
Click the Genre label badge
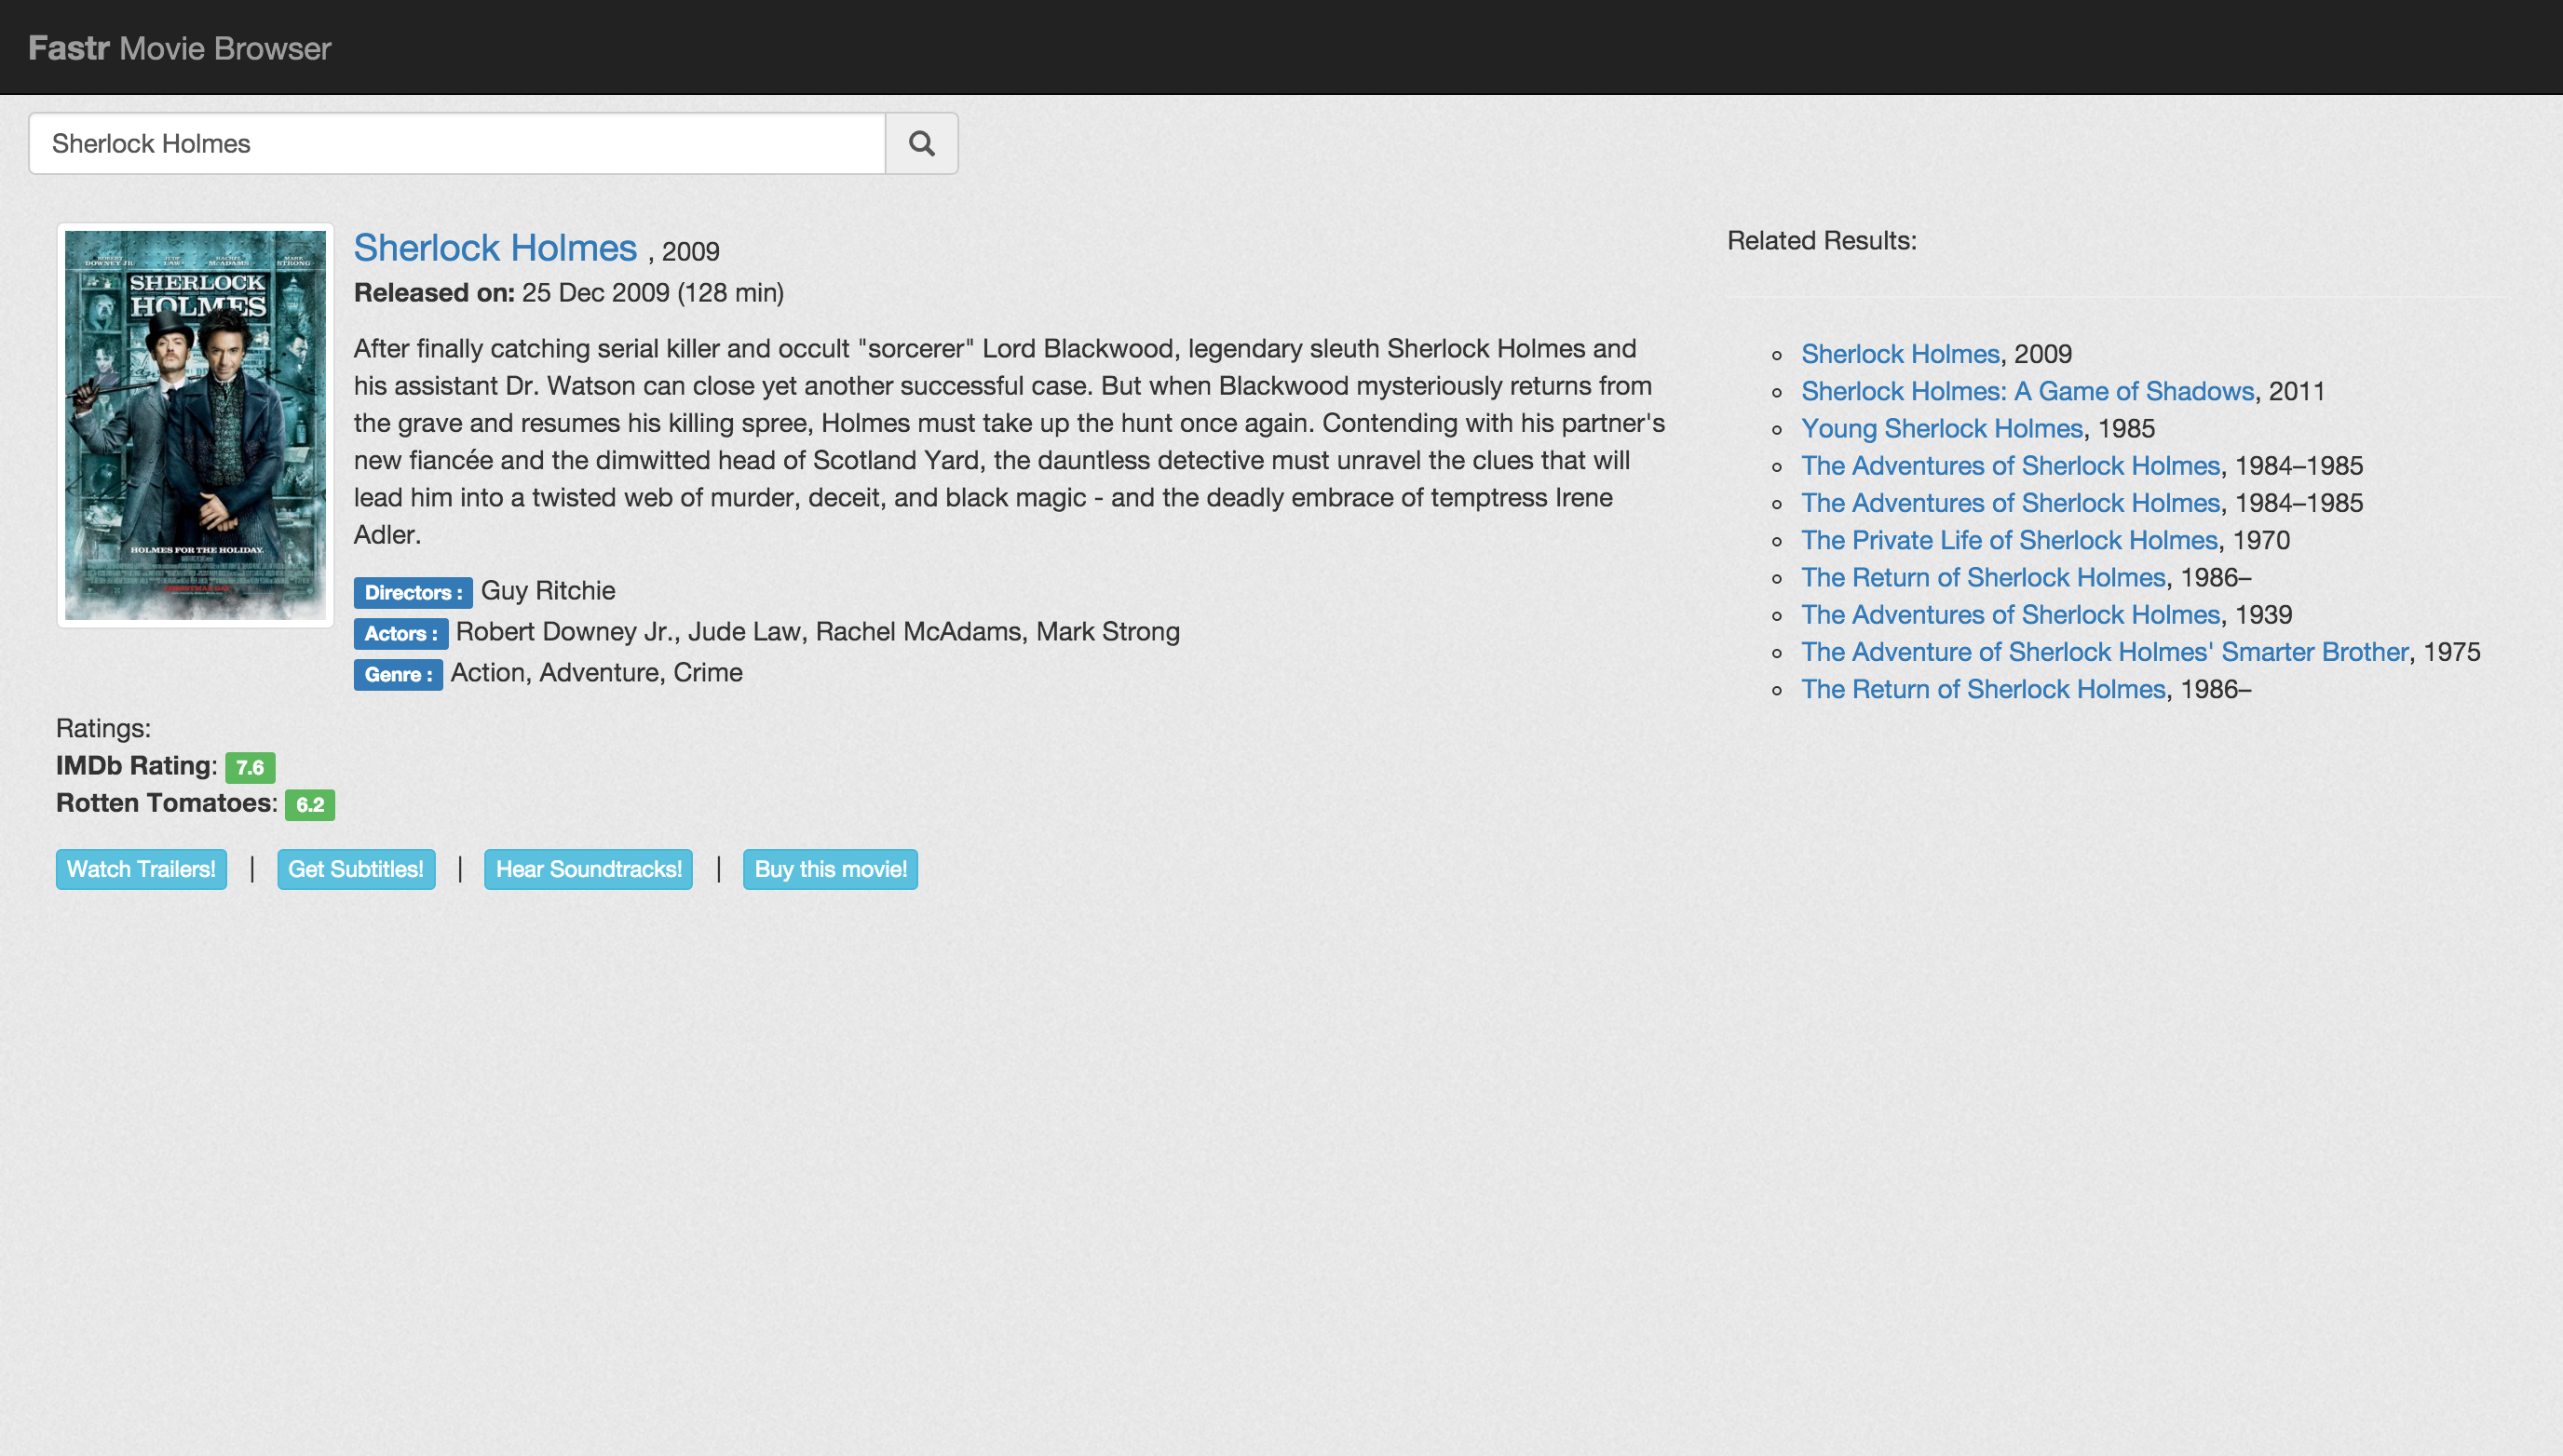coord(399,674)
